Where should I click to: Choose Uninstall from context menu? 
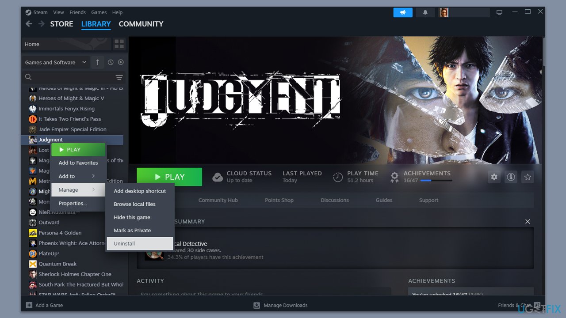[x=140, y=243]
